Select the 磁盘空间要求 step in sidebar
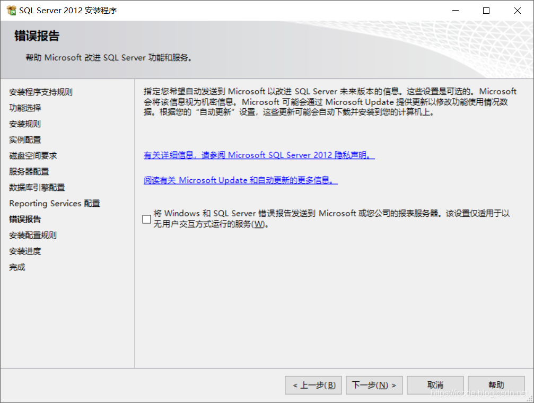Viewport: 534px width, 403px height. [33, 156]
